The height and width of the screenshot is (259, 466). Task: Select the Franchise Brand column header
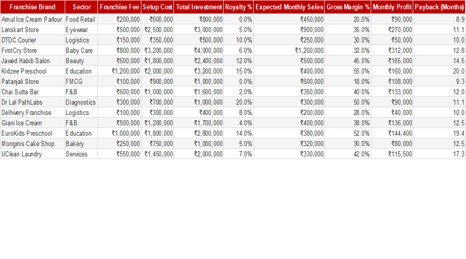33,7
